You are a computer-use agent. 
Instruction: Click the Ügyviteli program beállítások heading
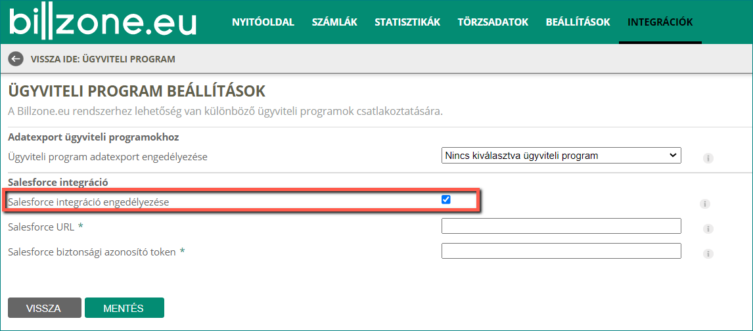[137, 92]
